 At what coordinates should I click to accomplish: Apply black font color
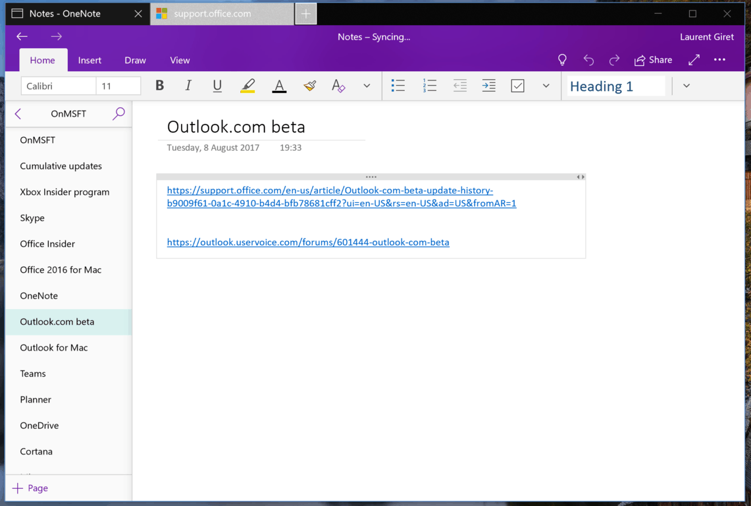pyautogui.click(x=279, y=86)
